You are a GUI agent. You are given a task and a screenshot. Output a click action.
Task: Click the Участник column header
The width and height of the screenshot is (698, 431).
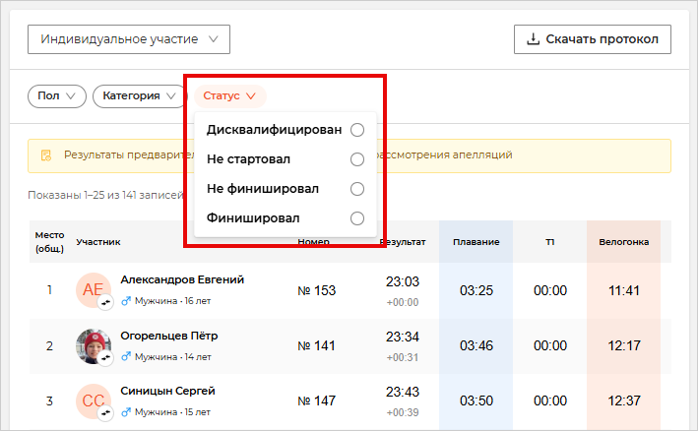(x=98, y=242)
